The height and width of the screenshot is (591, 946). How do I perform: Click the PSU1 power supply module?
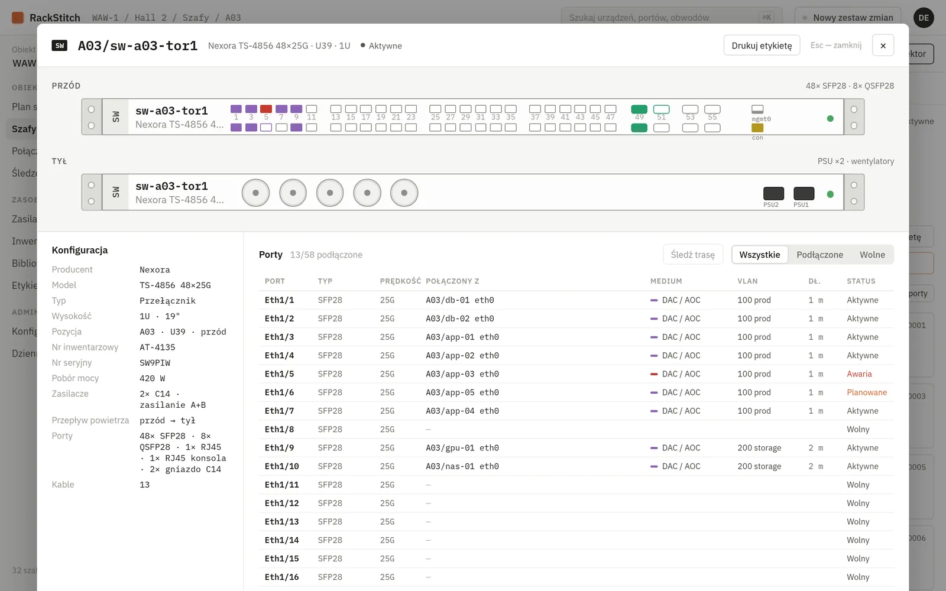point(804,193)
